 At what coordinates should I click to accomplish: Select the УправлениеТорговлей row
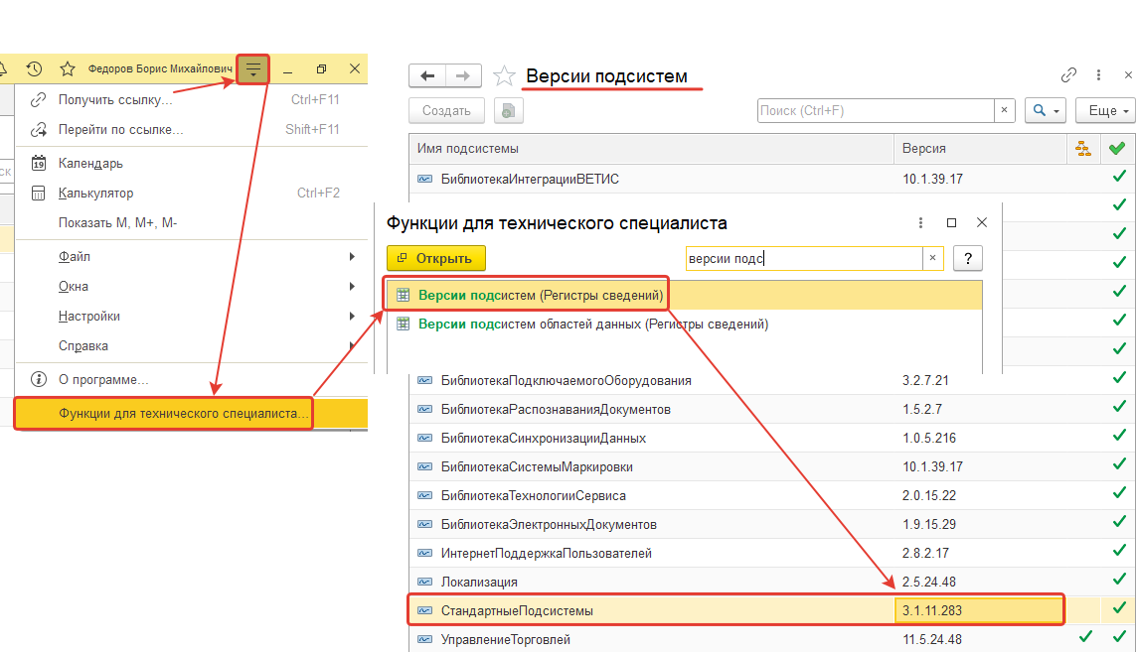pos(771,640)
